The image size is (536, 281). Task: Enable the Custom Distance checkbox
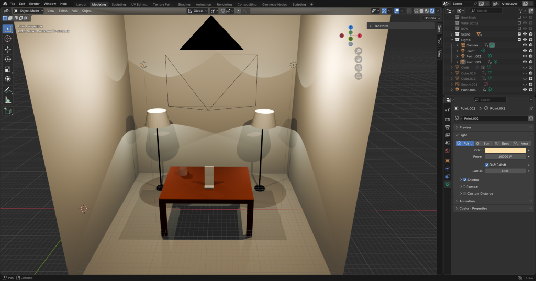coord(465,194)
